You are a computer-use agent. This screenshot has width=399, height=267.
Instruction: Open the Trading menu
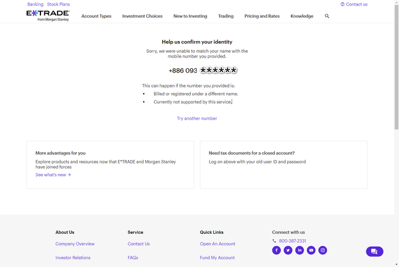(x=226, y=16)
